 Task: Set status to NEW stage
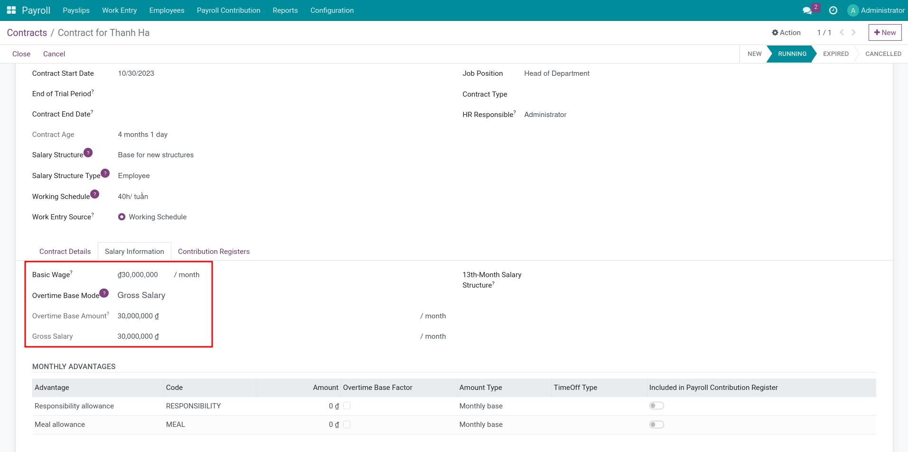tap(754, 54)
